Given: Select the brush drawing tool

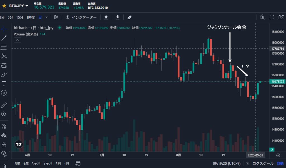Looking at the screenshot, I should click(4, 75).
